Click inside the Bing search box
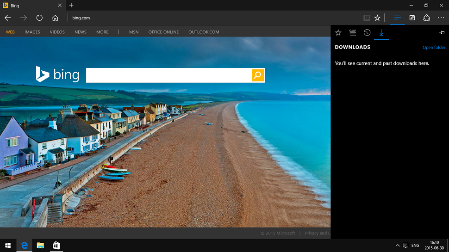This screenshot has height=252, width=449. click(168, 75)
